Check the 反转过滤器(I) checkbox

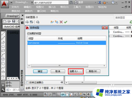click(x=27, y=82)
